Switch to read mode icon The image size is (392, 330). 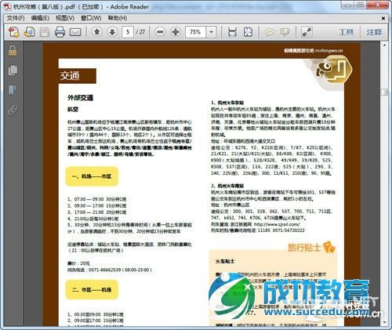307,32
